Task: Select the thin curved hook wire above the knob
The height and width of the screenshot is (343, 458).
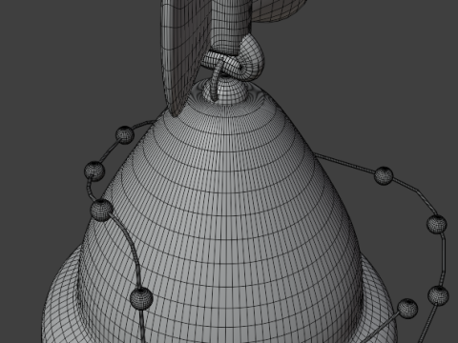Action: [x=217, y=80]
